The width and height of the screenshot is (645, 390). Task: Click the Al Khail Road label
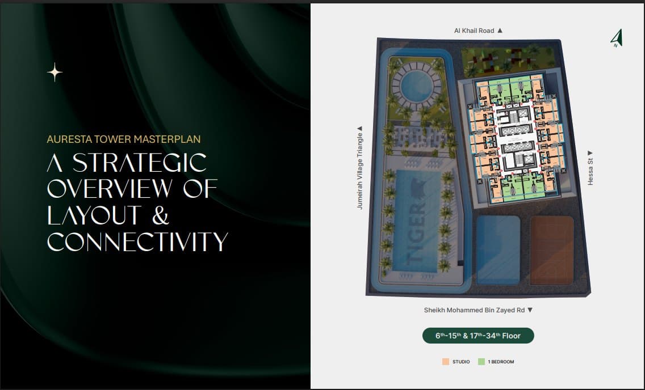coord(474,31)
